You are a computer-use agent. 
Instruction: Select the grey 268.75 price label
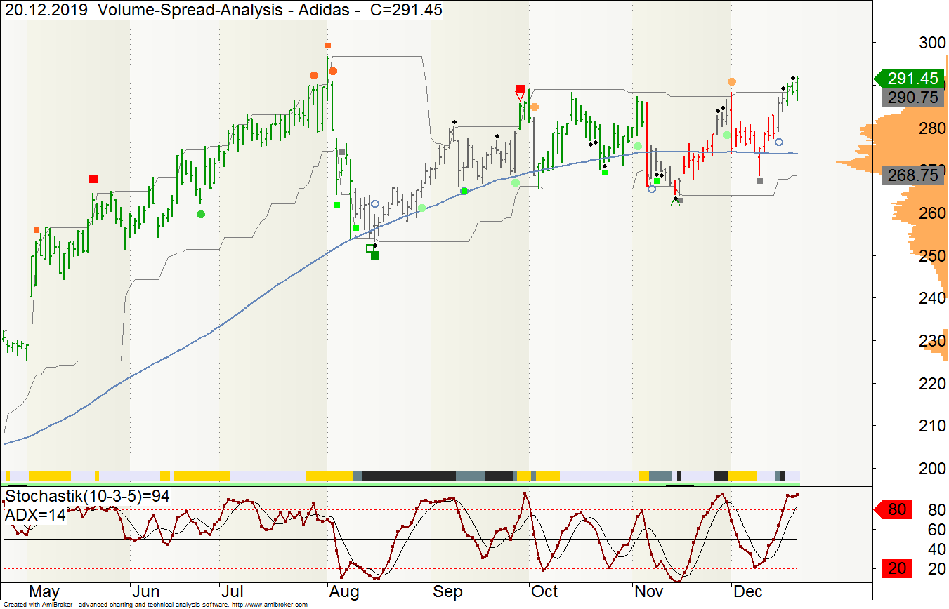[x=912, y=175]
